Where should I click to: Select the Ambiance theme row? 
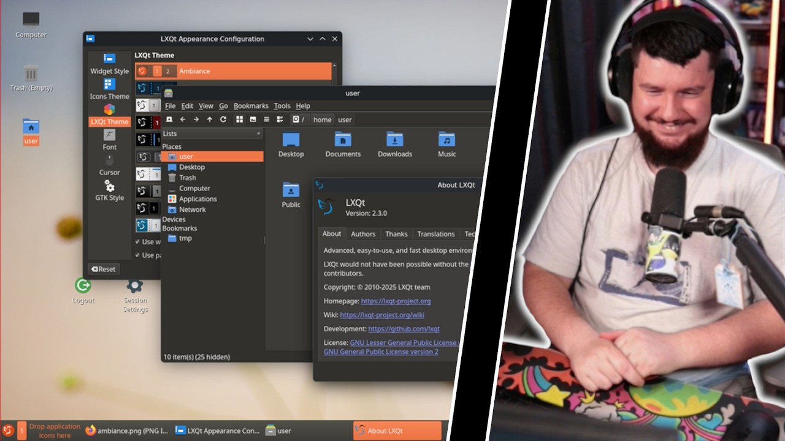(233, 71)
